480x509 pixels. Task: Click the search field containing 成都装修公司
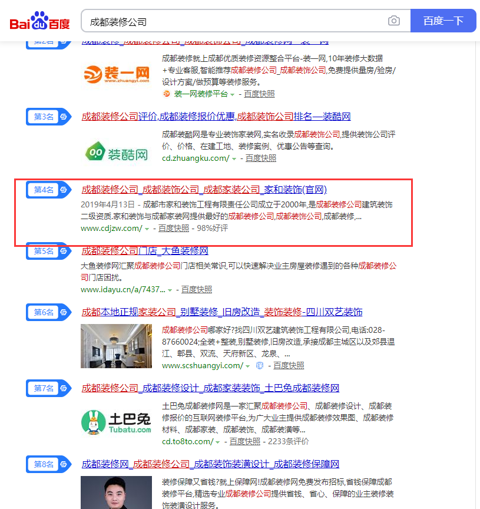click(x=236, y=22)
